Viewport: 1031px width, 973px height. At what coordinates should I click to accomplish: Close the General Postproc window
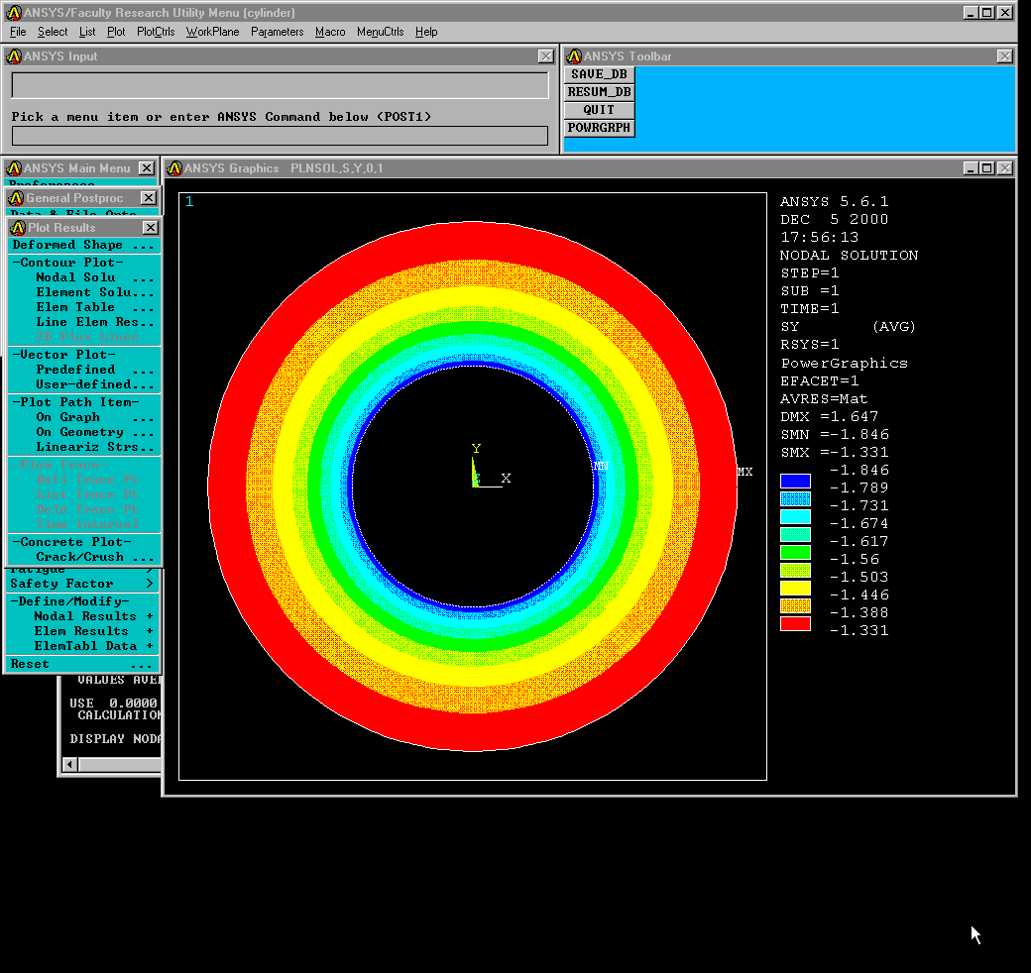150,198
